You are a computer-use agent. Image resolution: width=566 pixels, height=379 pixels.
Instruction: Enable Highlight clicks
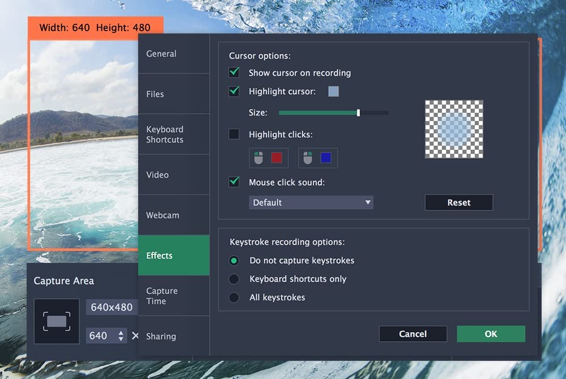234,134
